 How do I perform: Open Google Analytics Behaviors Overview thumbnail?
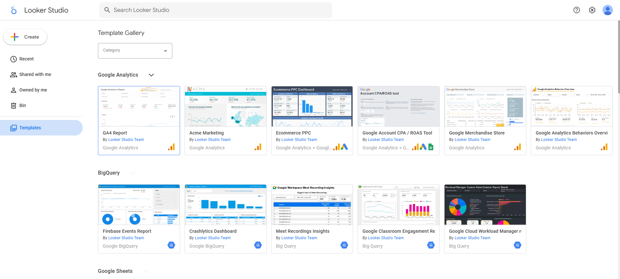click(572, 106)
